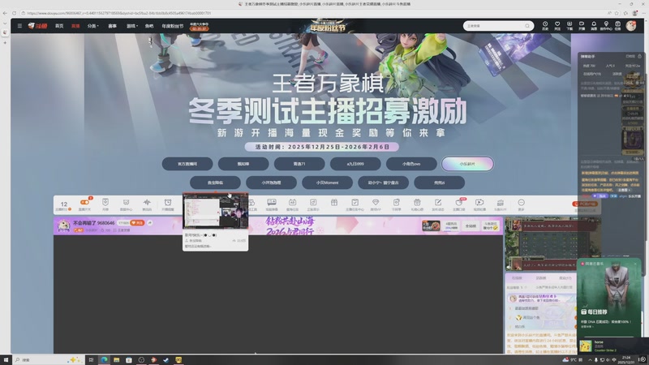649x365 pixels.
Task: Click the Douyu logo
Action: pos(37,26)
